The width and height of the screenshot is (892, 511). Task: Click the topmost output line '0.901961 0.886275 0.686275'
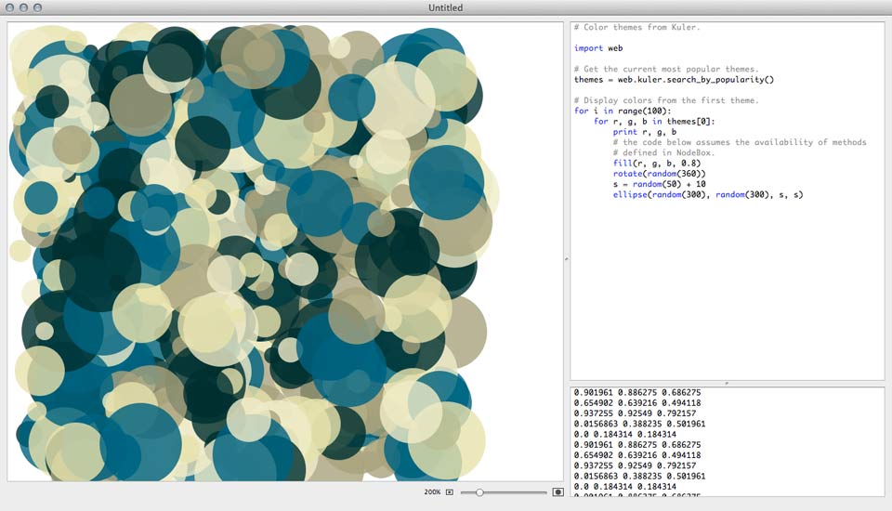(637, 393)
